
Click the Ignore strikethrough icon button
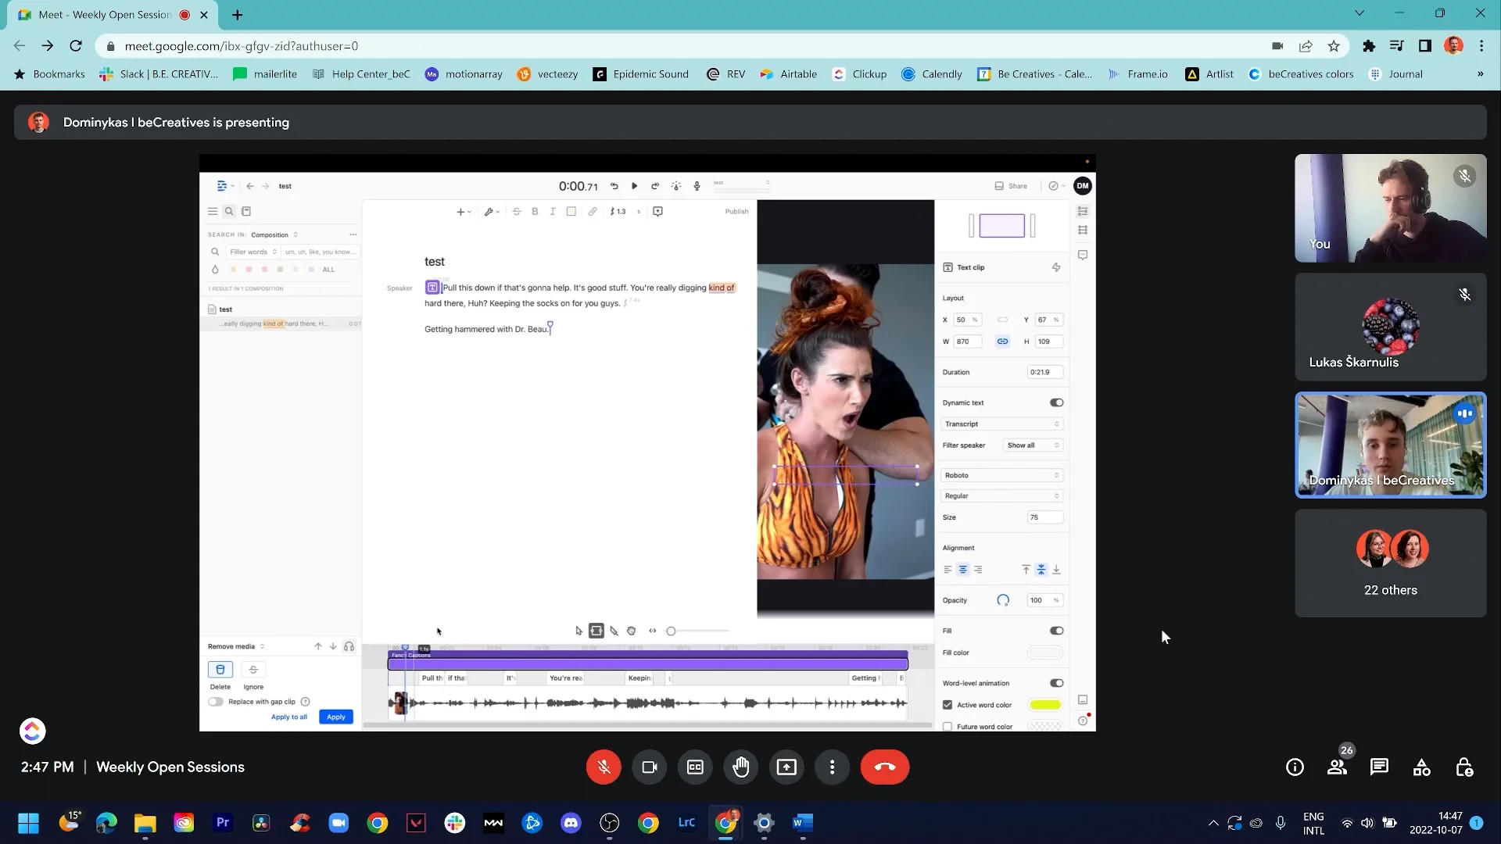pyautogui.click(x=253, y=670)
